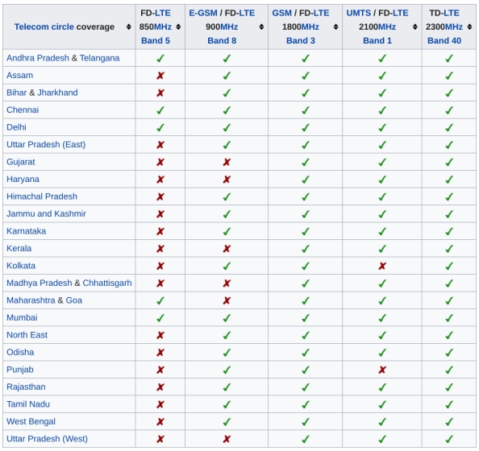This screenshot has width=479, height=451.
Task: Click the red cross for Kolkata 2100MHz
Action: click(382, 266)
